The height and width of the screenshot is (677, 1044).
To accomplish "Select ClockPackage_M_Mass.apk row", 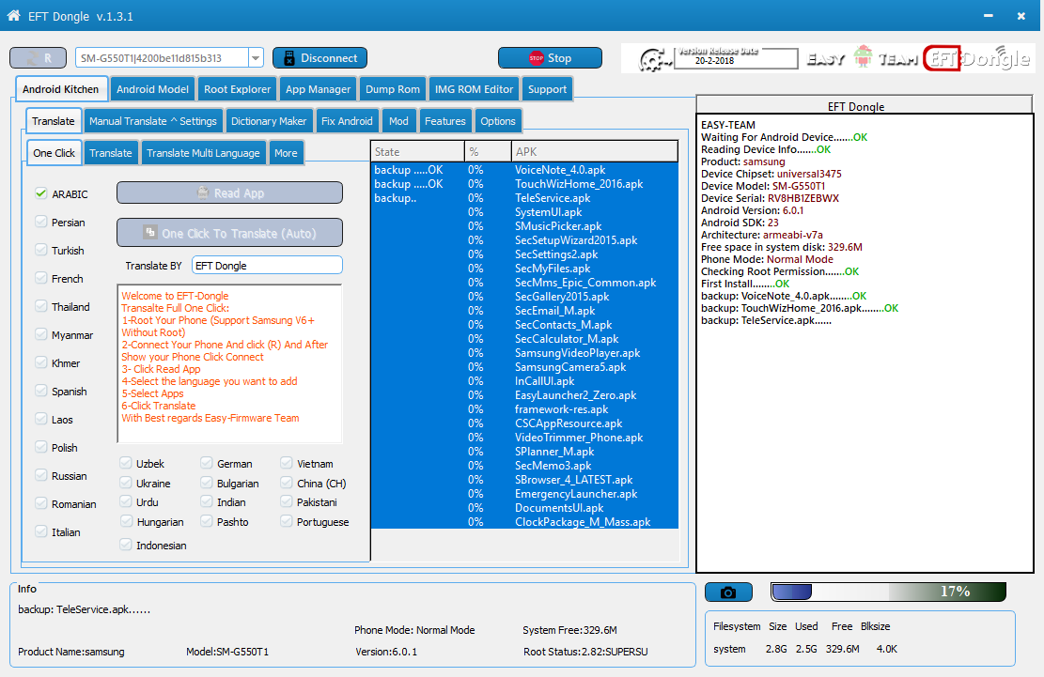I will 524,522.
